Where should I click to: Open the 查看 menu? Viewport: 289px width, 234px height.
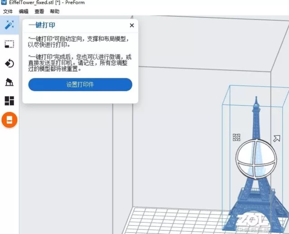pos(39,11)
